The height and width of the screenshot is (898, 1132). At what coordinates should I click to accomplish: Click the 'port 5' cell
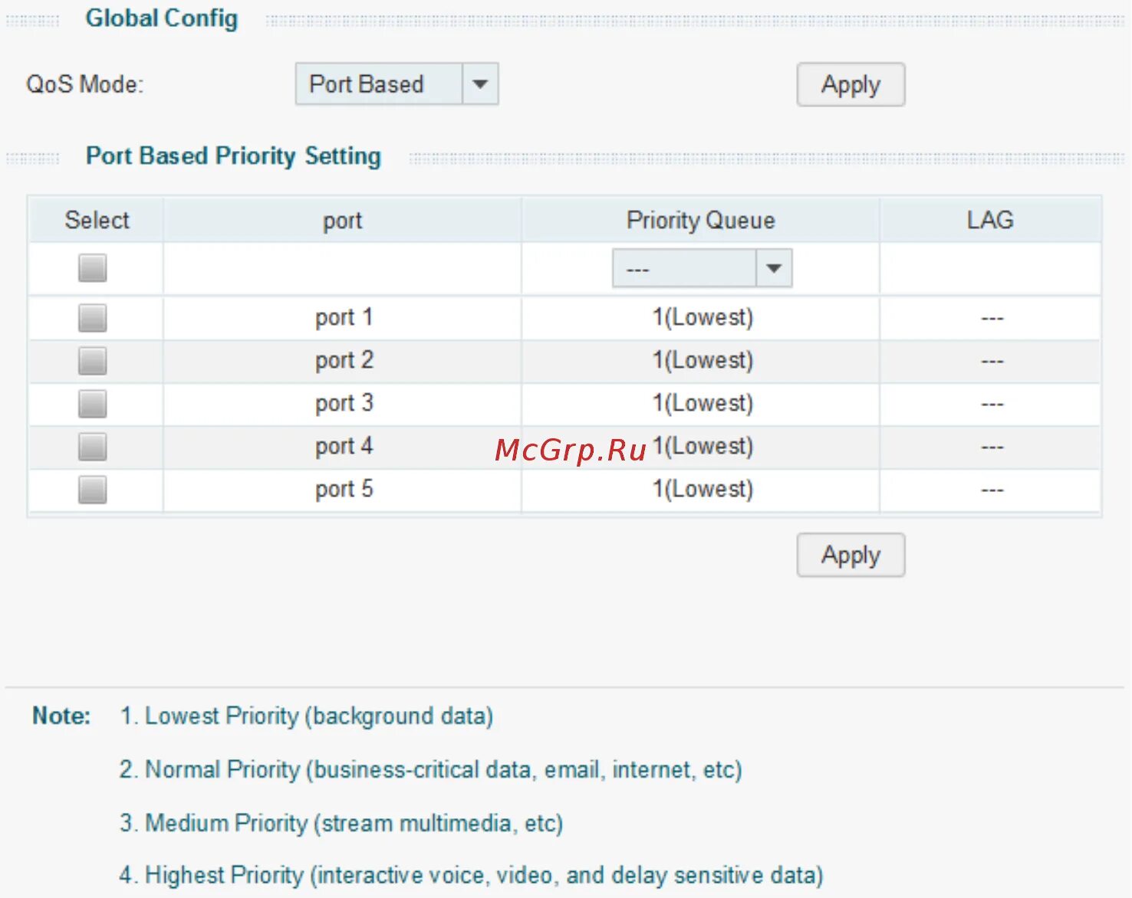pos(344,489)
